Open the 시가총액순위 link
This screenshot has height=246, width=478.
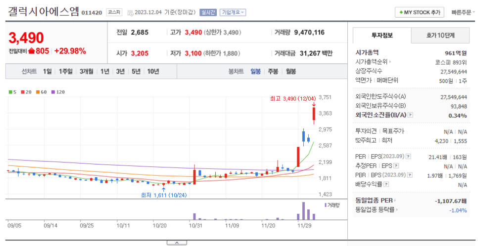click(373, 62)
